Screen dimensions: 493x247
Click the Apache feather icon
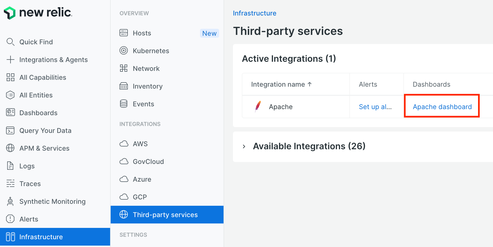[x=258, y=107]
